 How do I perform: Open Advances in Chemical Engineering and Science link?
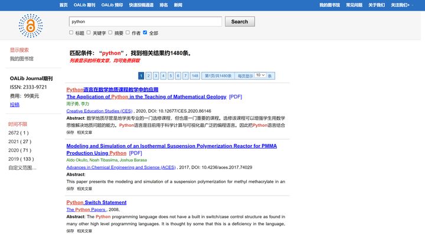click(121, 167)
